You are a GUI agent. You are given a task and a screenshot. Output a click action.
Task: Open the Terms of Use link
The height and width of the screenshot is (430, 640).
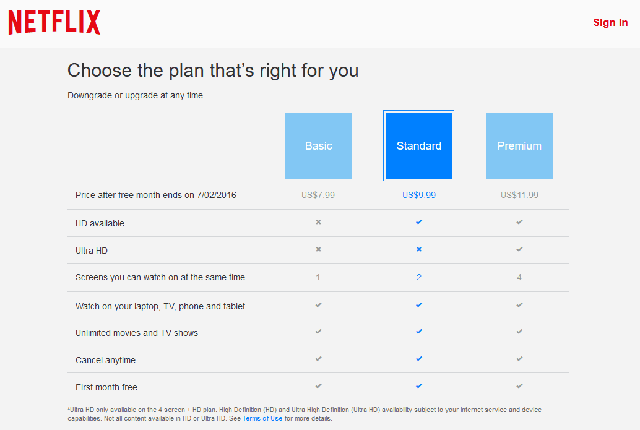tap(262, 419)
